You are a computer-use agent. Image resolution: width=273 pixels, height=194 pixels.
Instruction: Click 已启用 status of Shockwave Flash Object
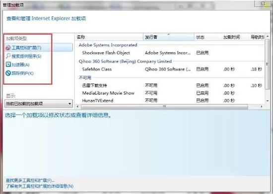pos(203,53)
